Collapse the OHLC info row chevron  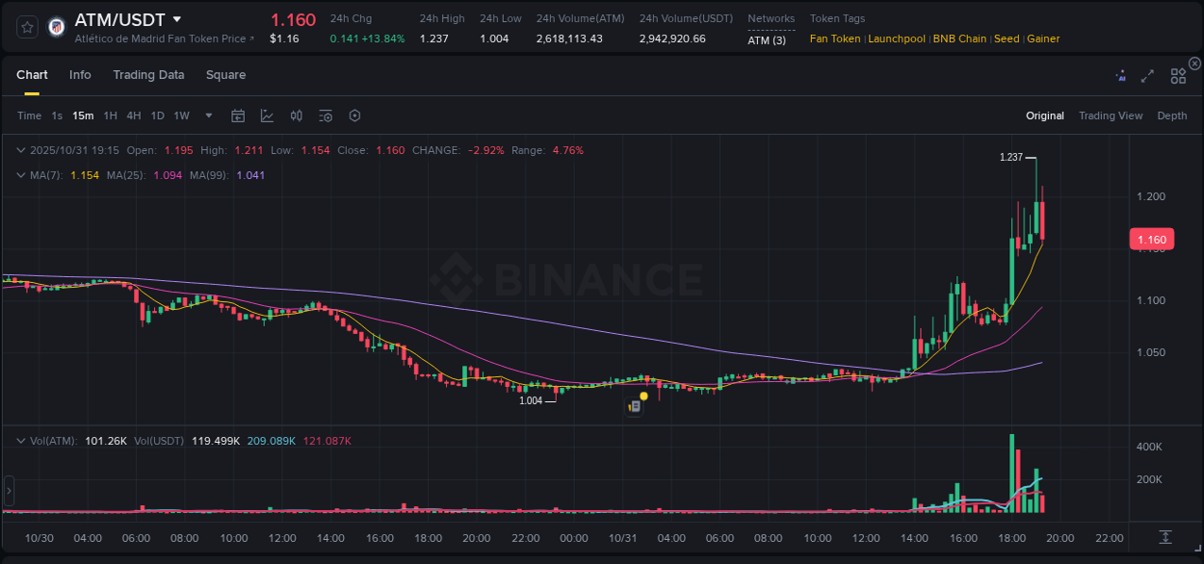tap(20, 150)
